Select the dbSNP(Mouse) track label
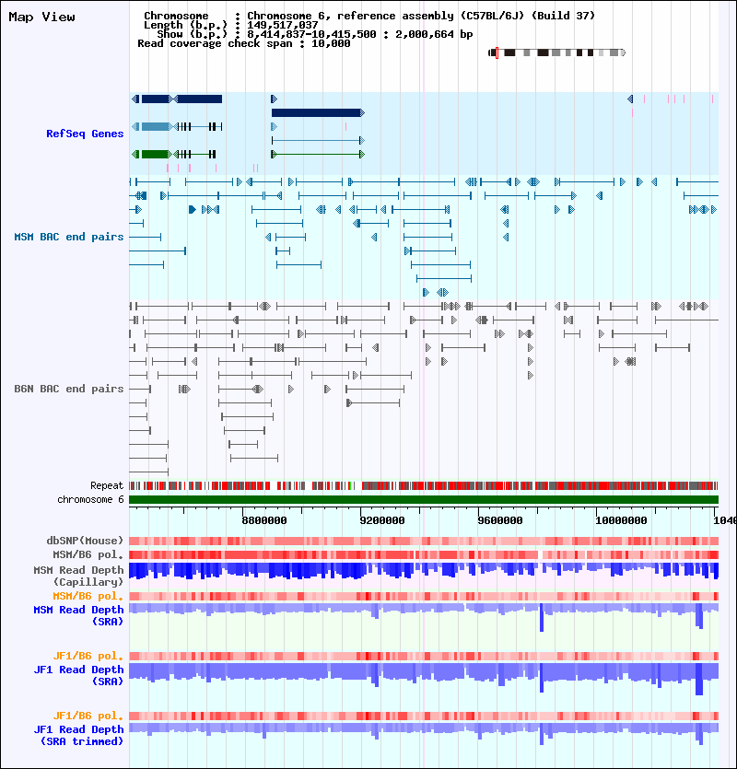Image resolution: width=737 pixels, height=769 pixels. [x=85, y=541]
